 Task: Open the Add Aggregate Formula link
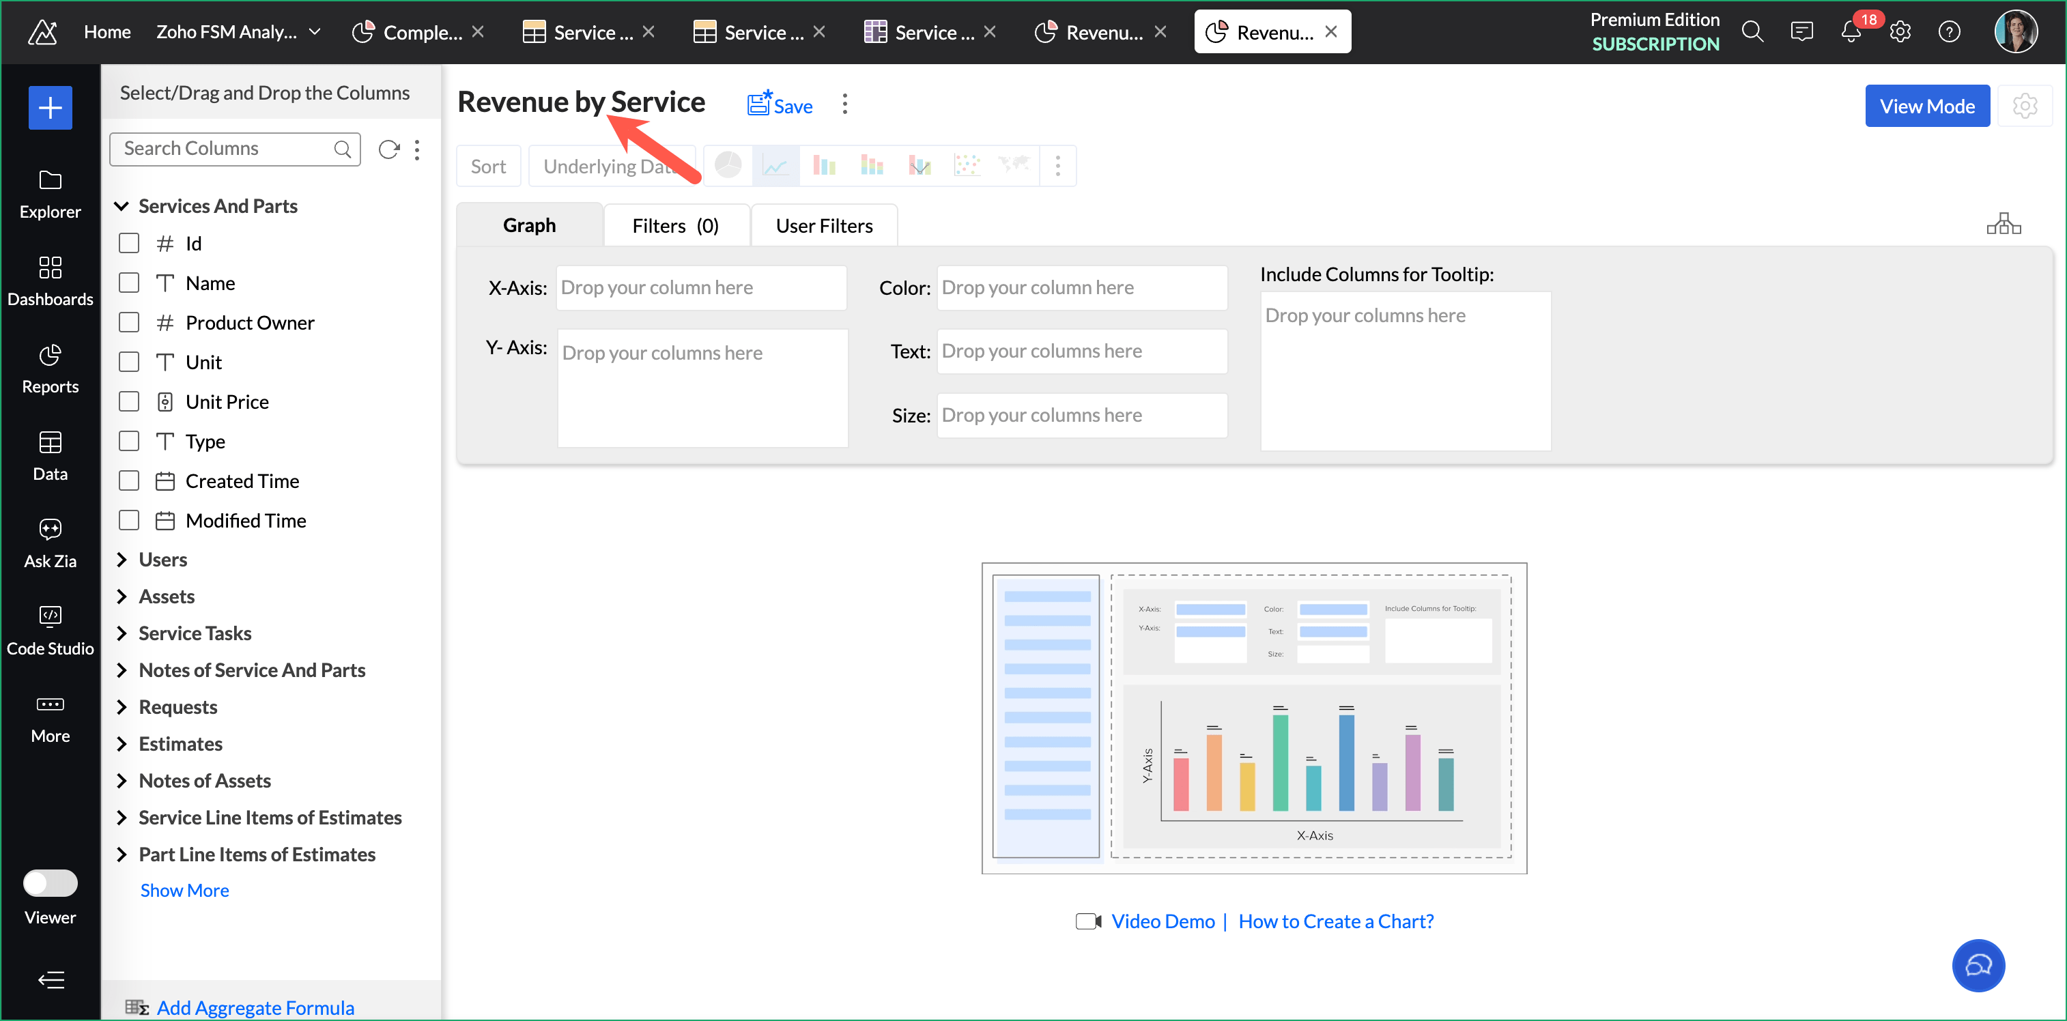tap(255, 1007)
